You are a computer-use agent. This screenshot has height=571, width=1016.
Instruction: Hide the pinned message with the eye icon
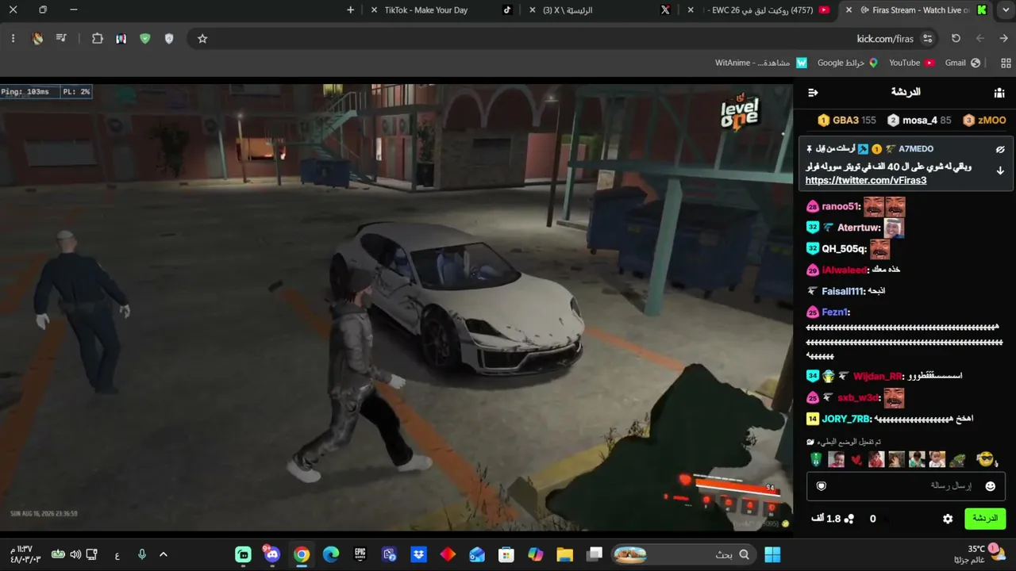[x=1000, y=149]
